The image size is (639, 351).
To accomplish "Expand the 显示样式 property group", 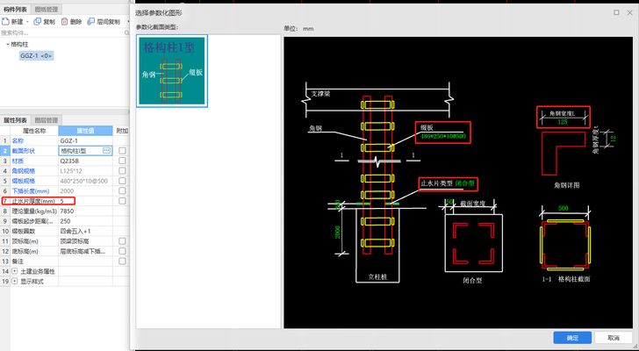I will [x=14, y=283].
